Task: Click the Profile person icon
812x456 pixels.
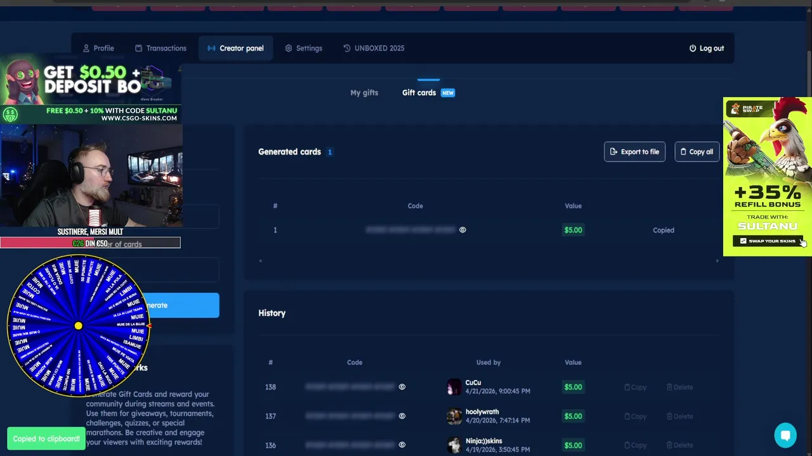Action: [86, 48]
